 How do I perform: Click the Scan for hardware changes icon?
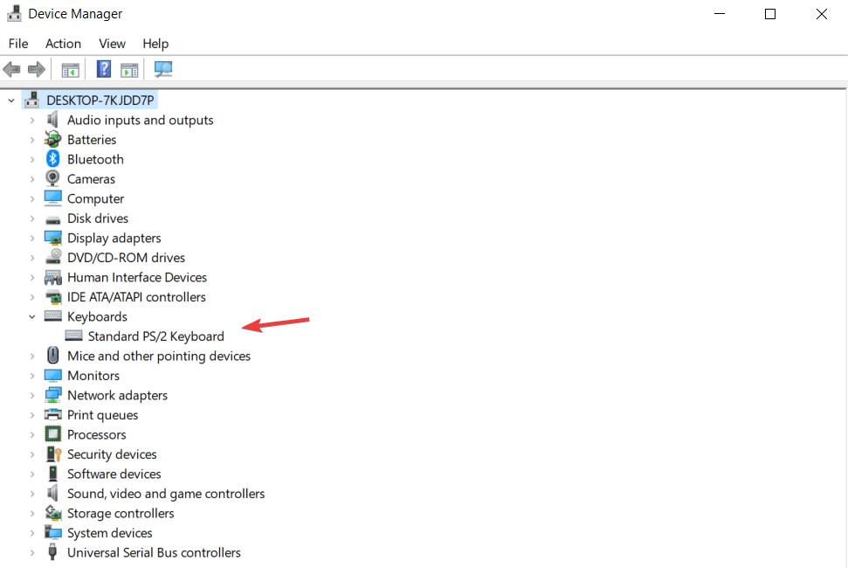click(162, 69)
